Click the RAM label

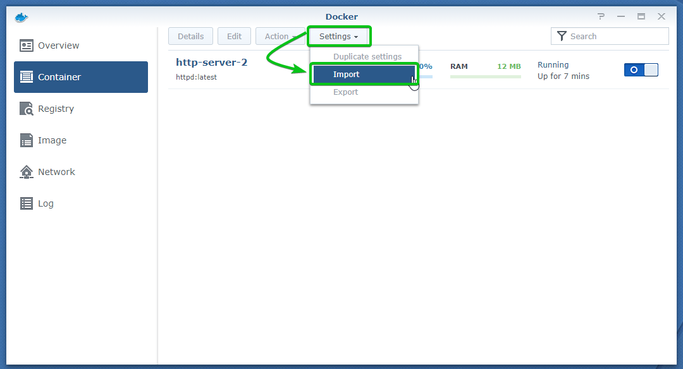click(459, 66)
